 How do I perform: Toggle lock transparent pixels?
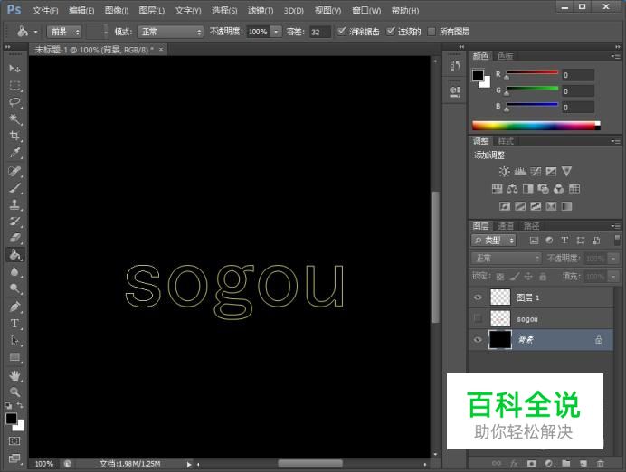click(x=500, y=276)
